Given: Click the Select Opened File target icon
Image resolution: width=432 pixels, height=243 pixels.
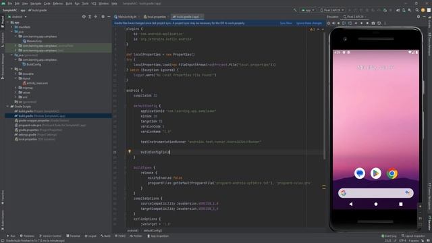Looking at the screenshot, I should tap(84, 17).
